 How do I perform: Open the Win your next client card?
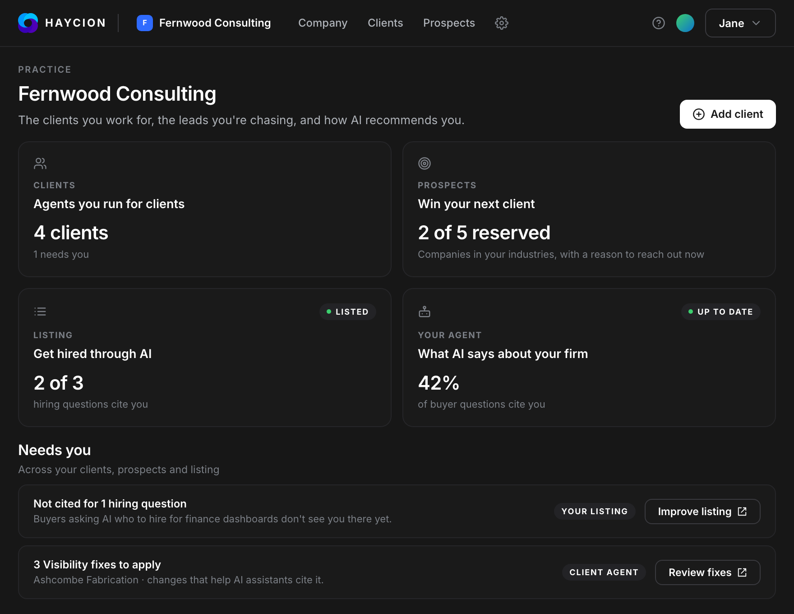[x=589, y=209]
